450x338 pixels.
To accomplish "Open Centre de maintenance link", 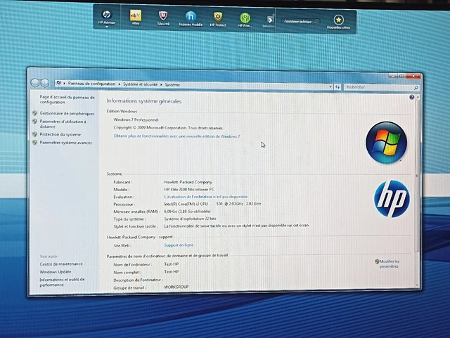I will (x=61, y=264).
